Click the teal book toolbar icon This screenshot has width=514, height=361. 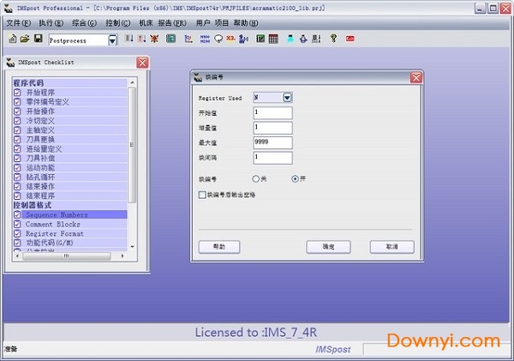point(170,39)
